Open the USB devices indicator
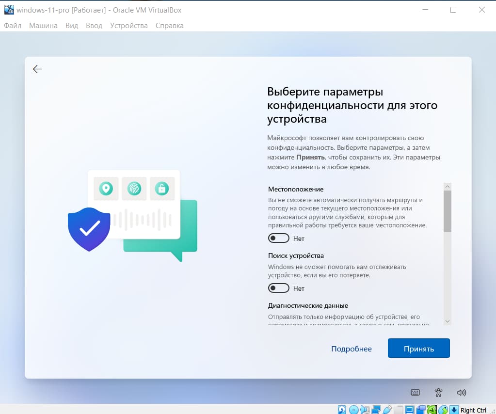Viewport: 496px width, 414px height. click(387, 410)
